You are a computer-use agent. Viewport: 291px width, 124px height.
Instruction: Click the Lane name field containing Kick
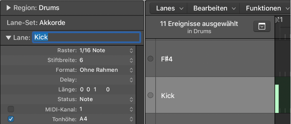[x=86, y=37]
